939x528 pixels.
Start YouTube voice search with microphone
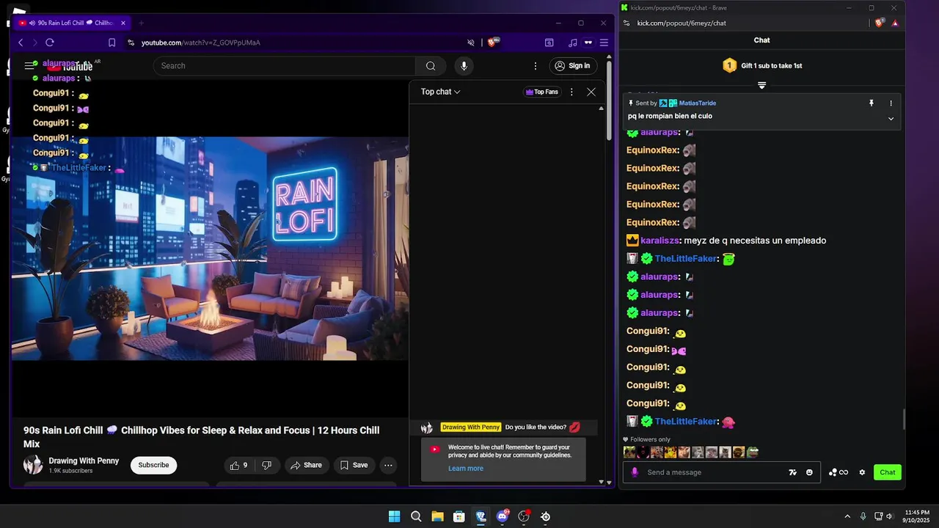click(x=464, y=66)
